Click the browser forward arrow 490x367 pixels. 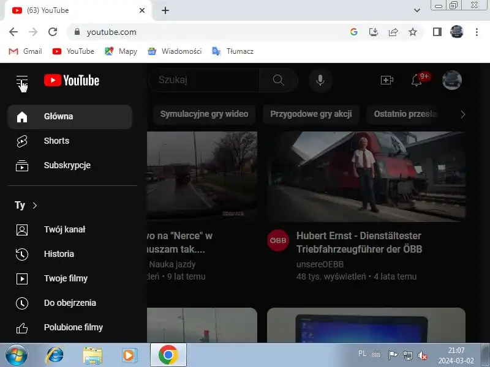pos(33,32)
